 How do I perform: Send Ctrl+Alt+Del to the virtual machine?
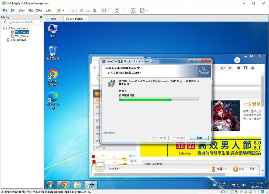click(72, 10)
